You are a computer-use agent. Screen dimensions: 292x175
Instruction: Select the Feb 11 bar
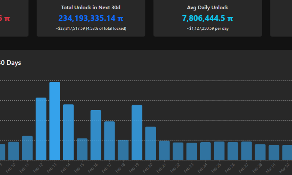27,148
